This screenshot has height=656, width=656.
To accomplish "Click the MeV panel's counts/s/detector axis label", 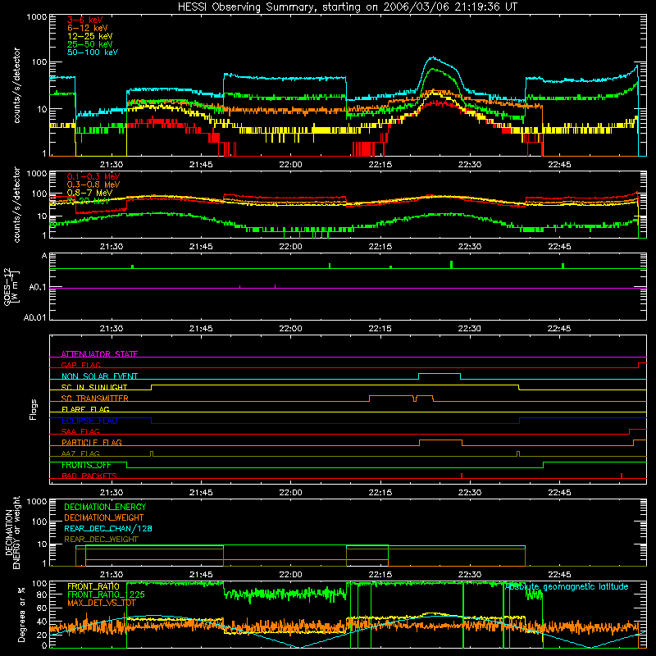I will tap(16, 204).
